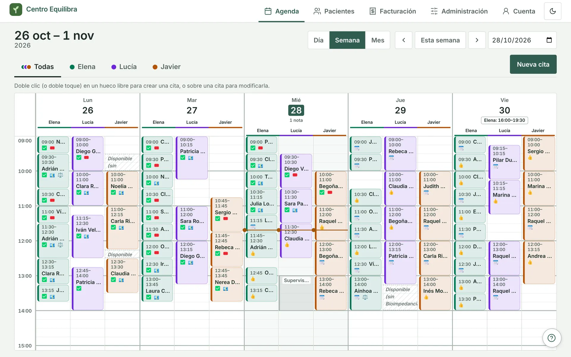Open the help question-mark button

coord(552,338)
